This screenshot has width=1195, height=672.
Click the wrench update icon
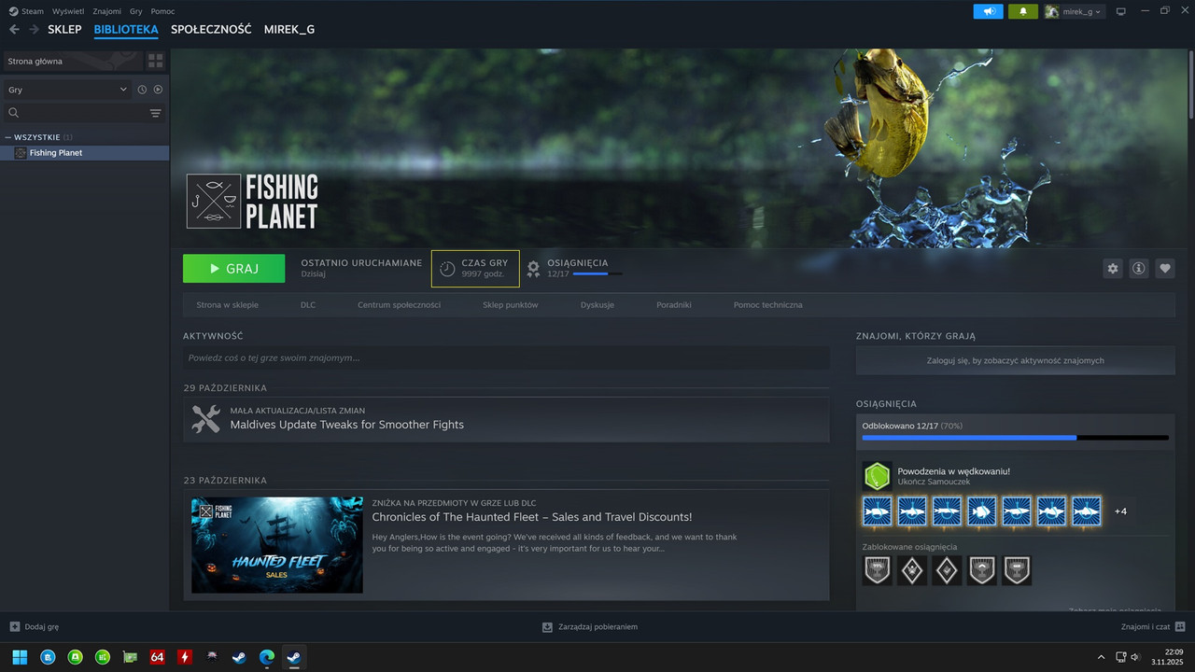[205, 418]
